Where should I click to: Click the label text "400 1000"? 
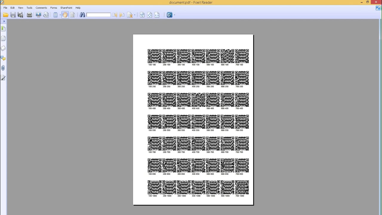[196, 196]
